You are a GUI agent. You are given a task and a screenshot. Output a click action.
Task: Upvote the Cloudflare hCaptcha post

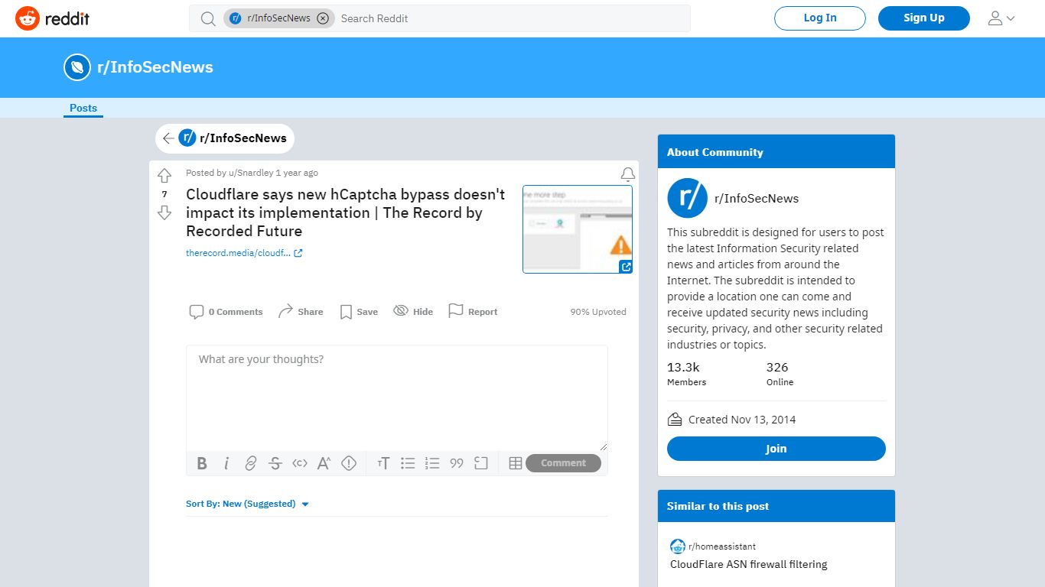click(164, 176)
